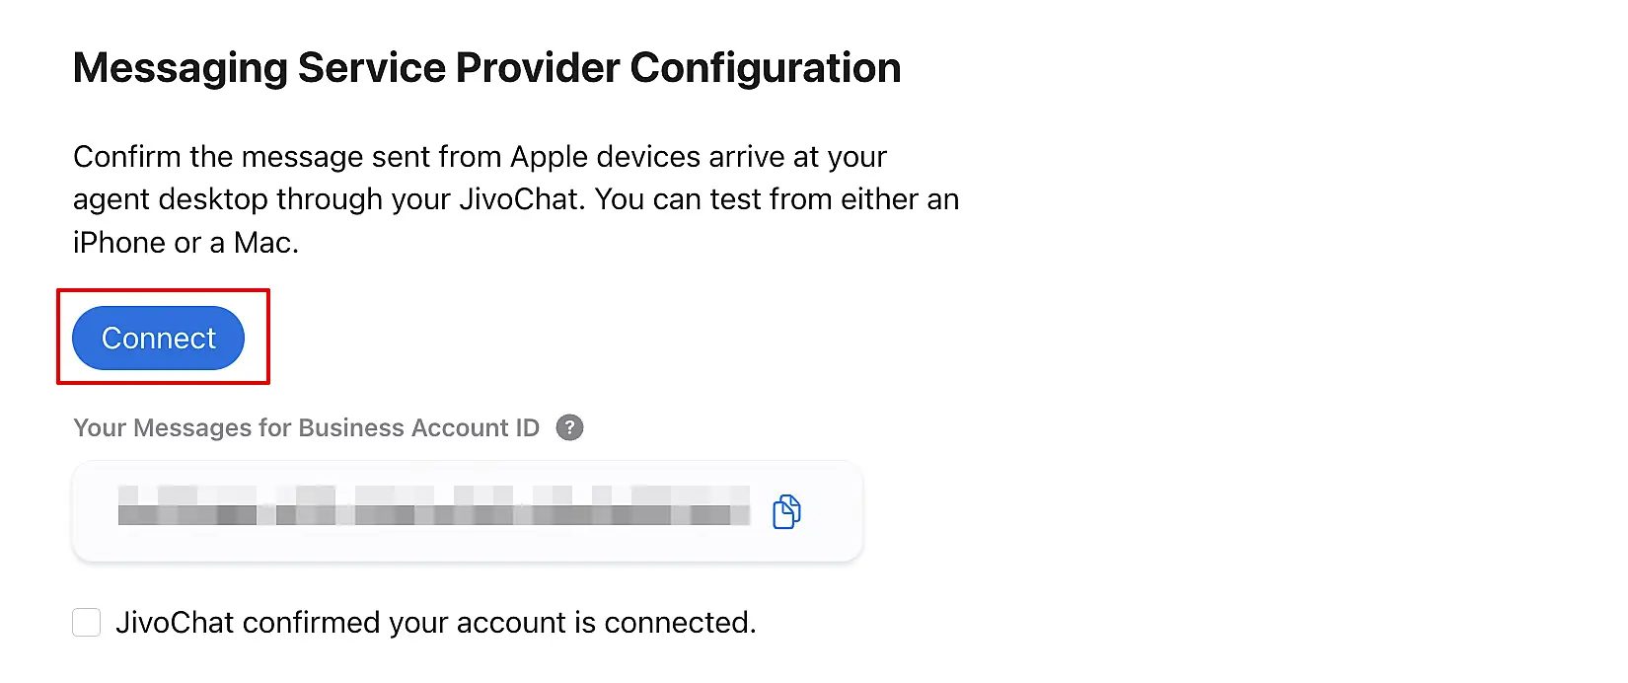Screen dimensions: 1628x683
Task: Click the word 'JivoChat' in the description paragraph
Action: click(x=518, y=199)
